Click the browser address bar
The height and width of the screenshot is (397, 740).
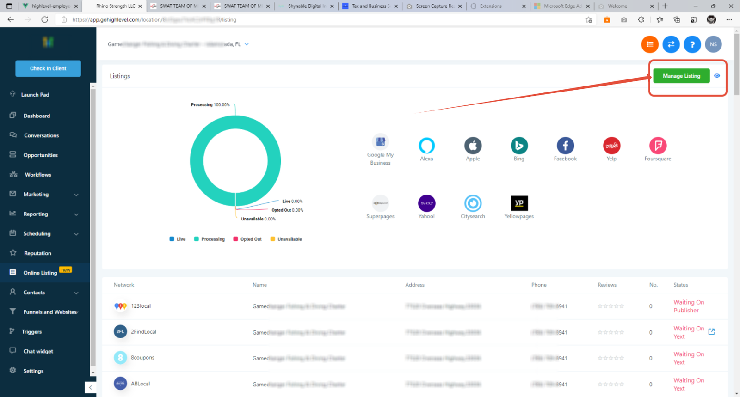(324, 20)
